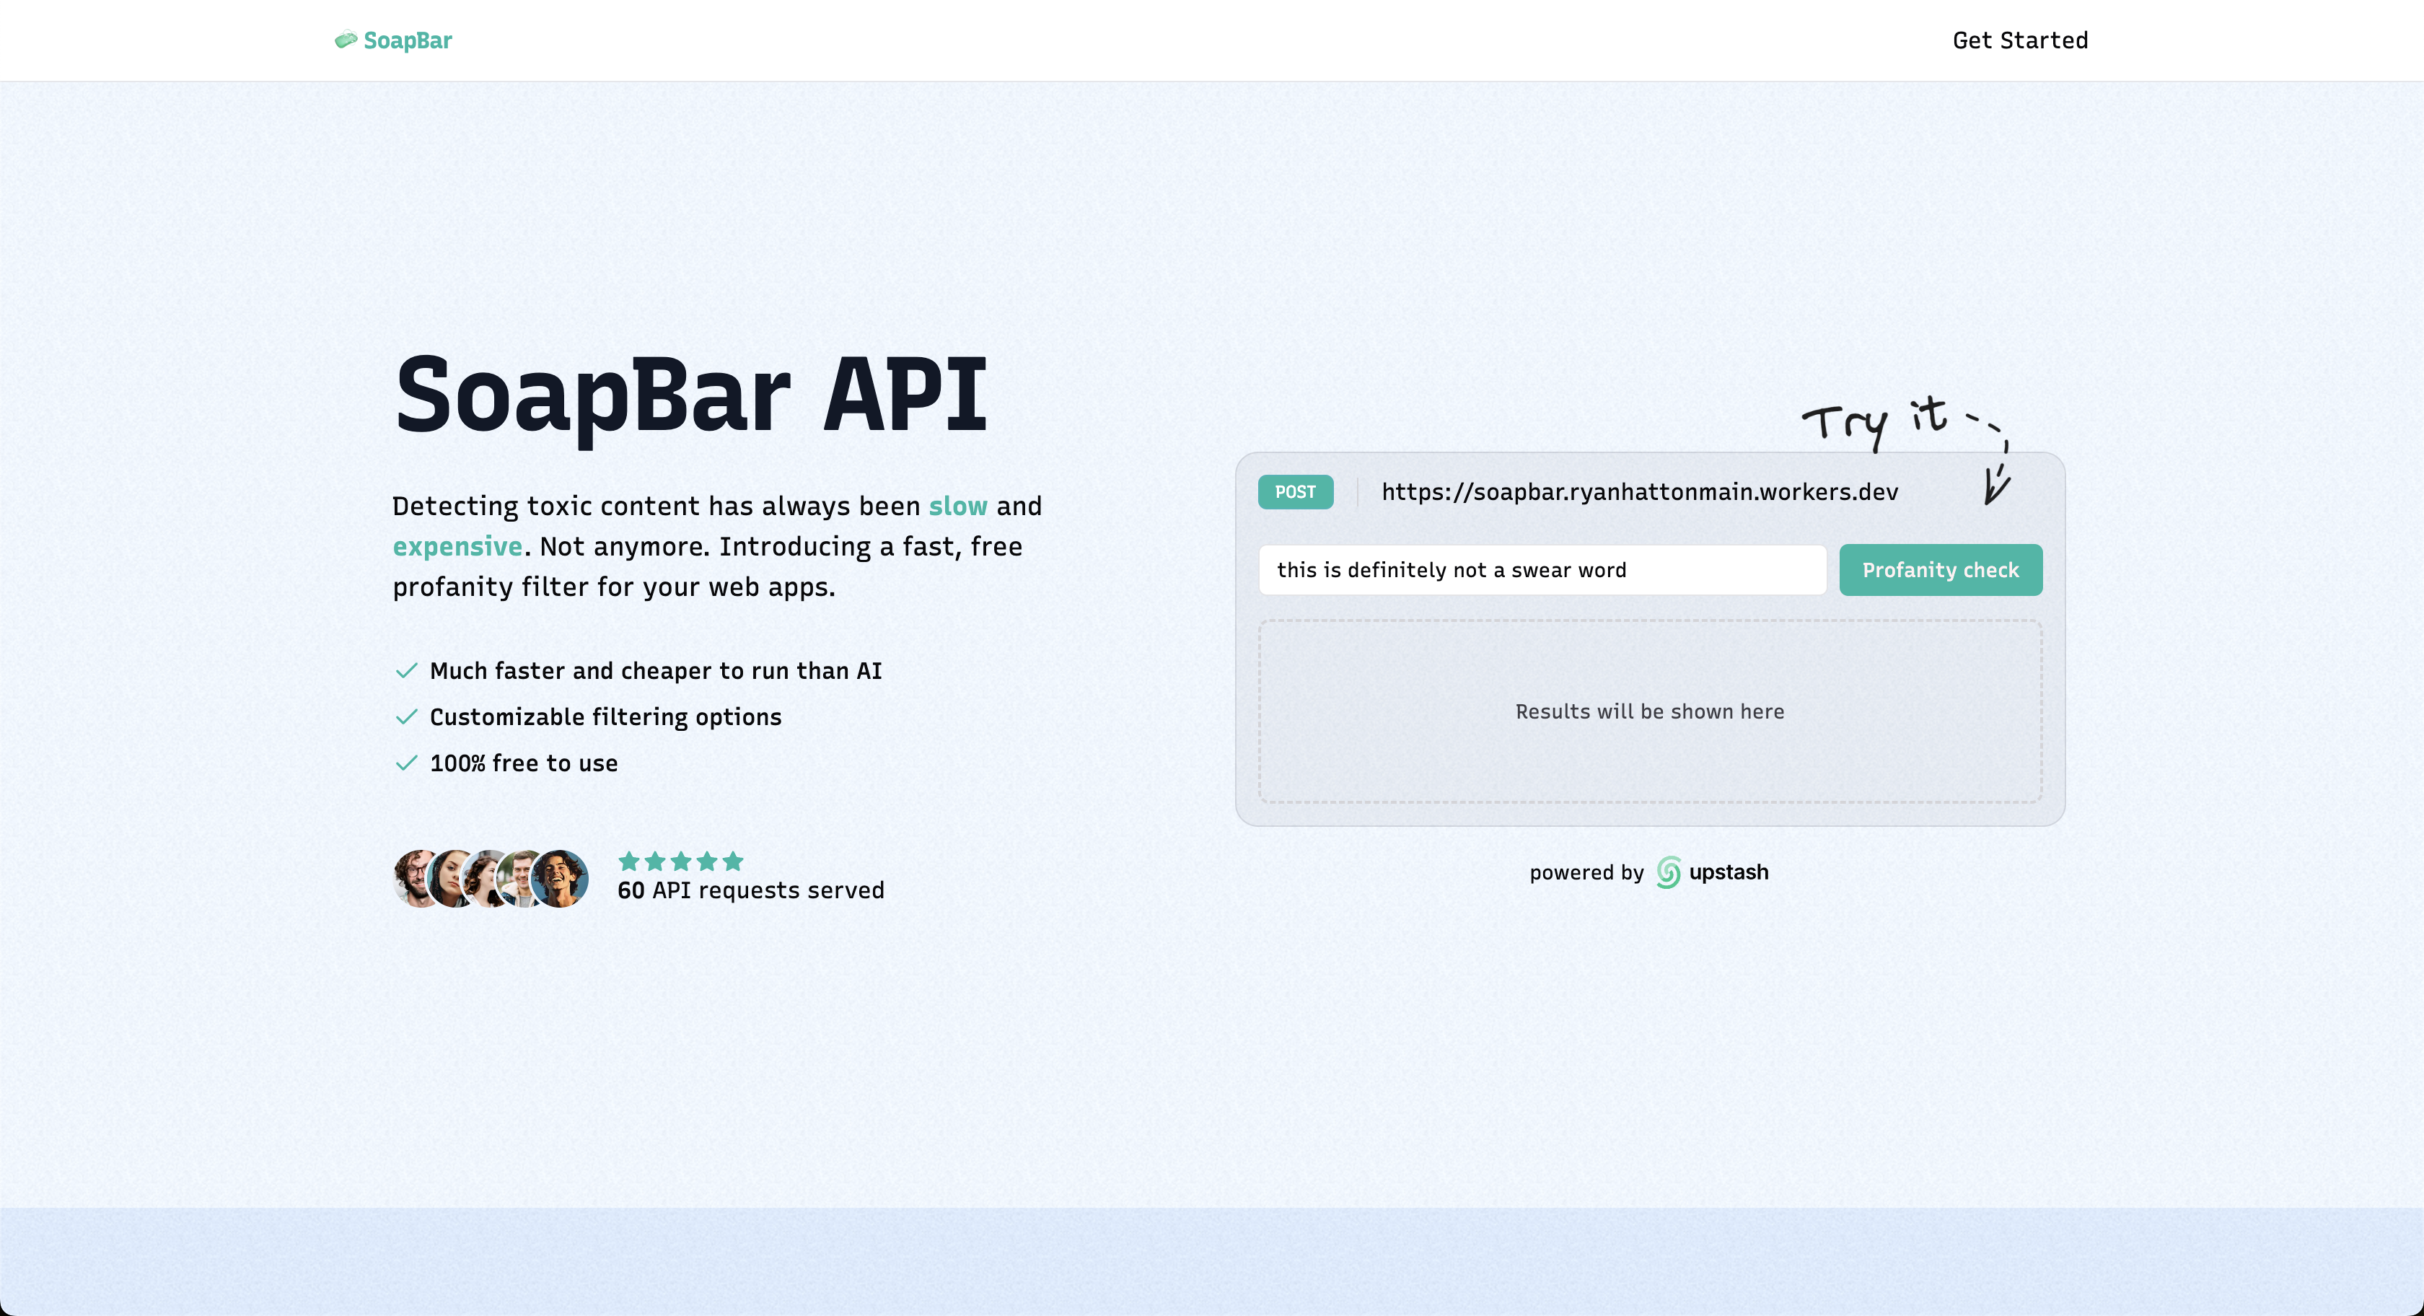Click the third rating star
Image resolution: width=2424 pixels, height=1316 pixels.
pyautogui.click(x=681, y=861)
